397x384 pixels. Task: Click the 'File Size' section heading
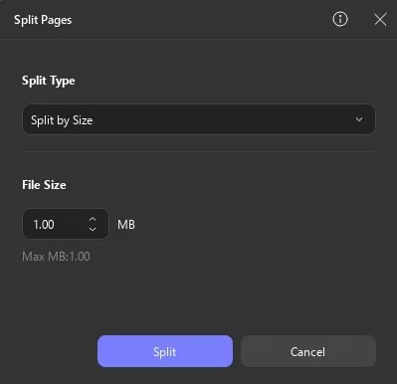click(x=44, y=185)
